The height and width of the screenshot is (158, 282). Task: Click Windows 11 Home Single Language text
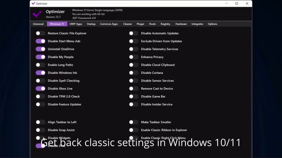click(93, 10)
